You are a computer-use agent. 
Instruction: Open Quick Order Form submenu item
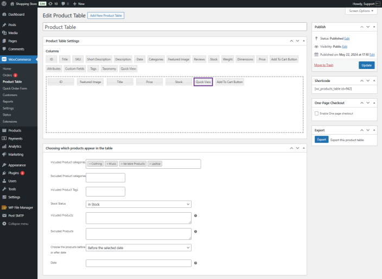[x=15, y=88]
